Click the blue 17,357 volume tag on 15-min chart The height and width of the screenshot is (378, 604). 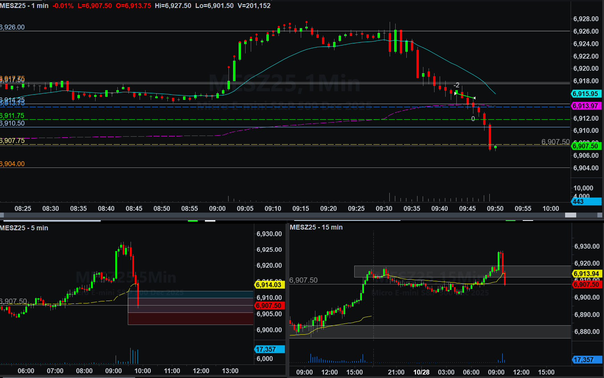click(587, 360)
